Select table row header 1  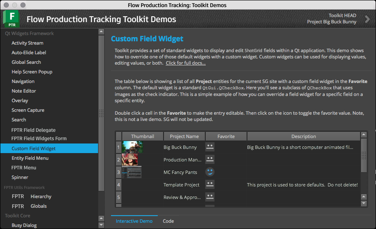click(119, 147)
